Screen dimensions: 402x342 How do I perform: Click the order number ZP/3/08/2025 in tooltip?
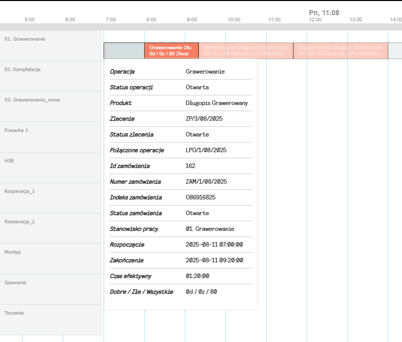[x=204, y=119]
